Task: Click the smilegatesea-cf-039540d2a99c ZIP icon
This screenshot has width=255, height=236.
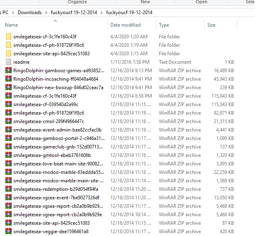Action: click(8, 104)
